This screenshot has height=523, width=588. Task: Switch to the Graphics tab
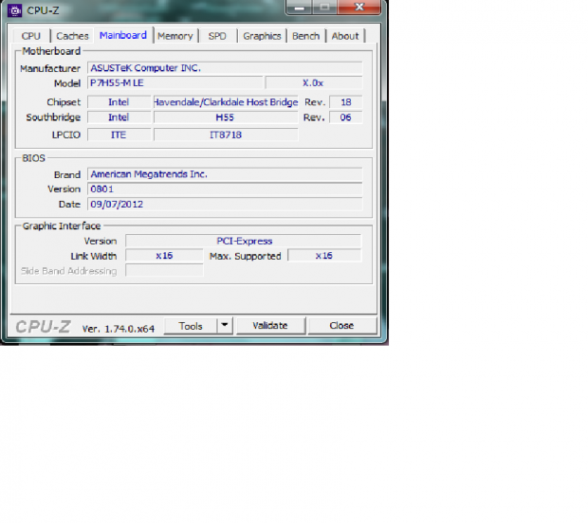coord(262,36)
